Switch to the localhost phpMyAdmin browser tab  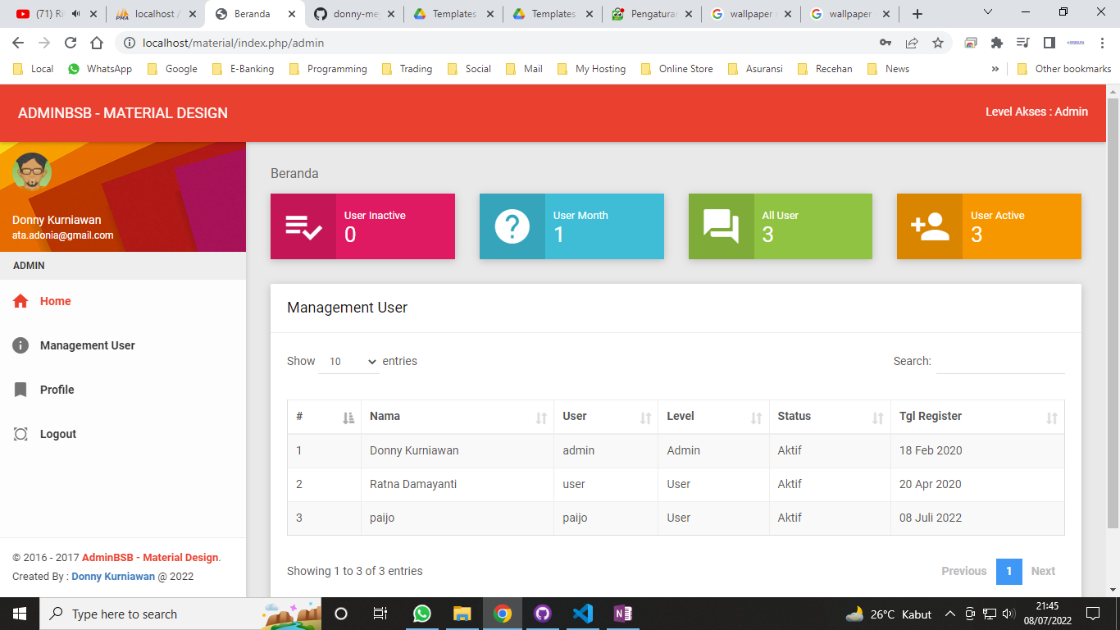click(156, 14)
